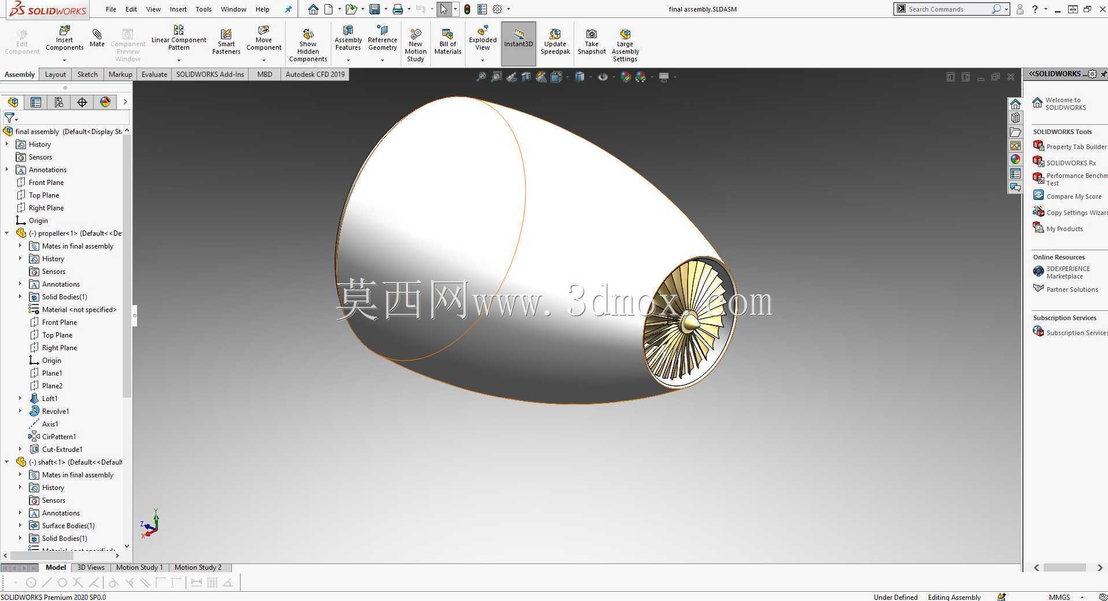Screen dimensions: 1108x601
Task: Expand the Insert Components dropdown arrow
Action: pos(64,60)
